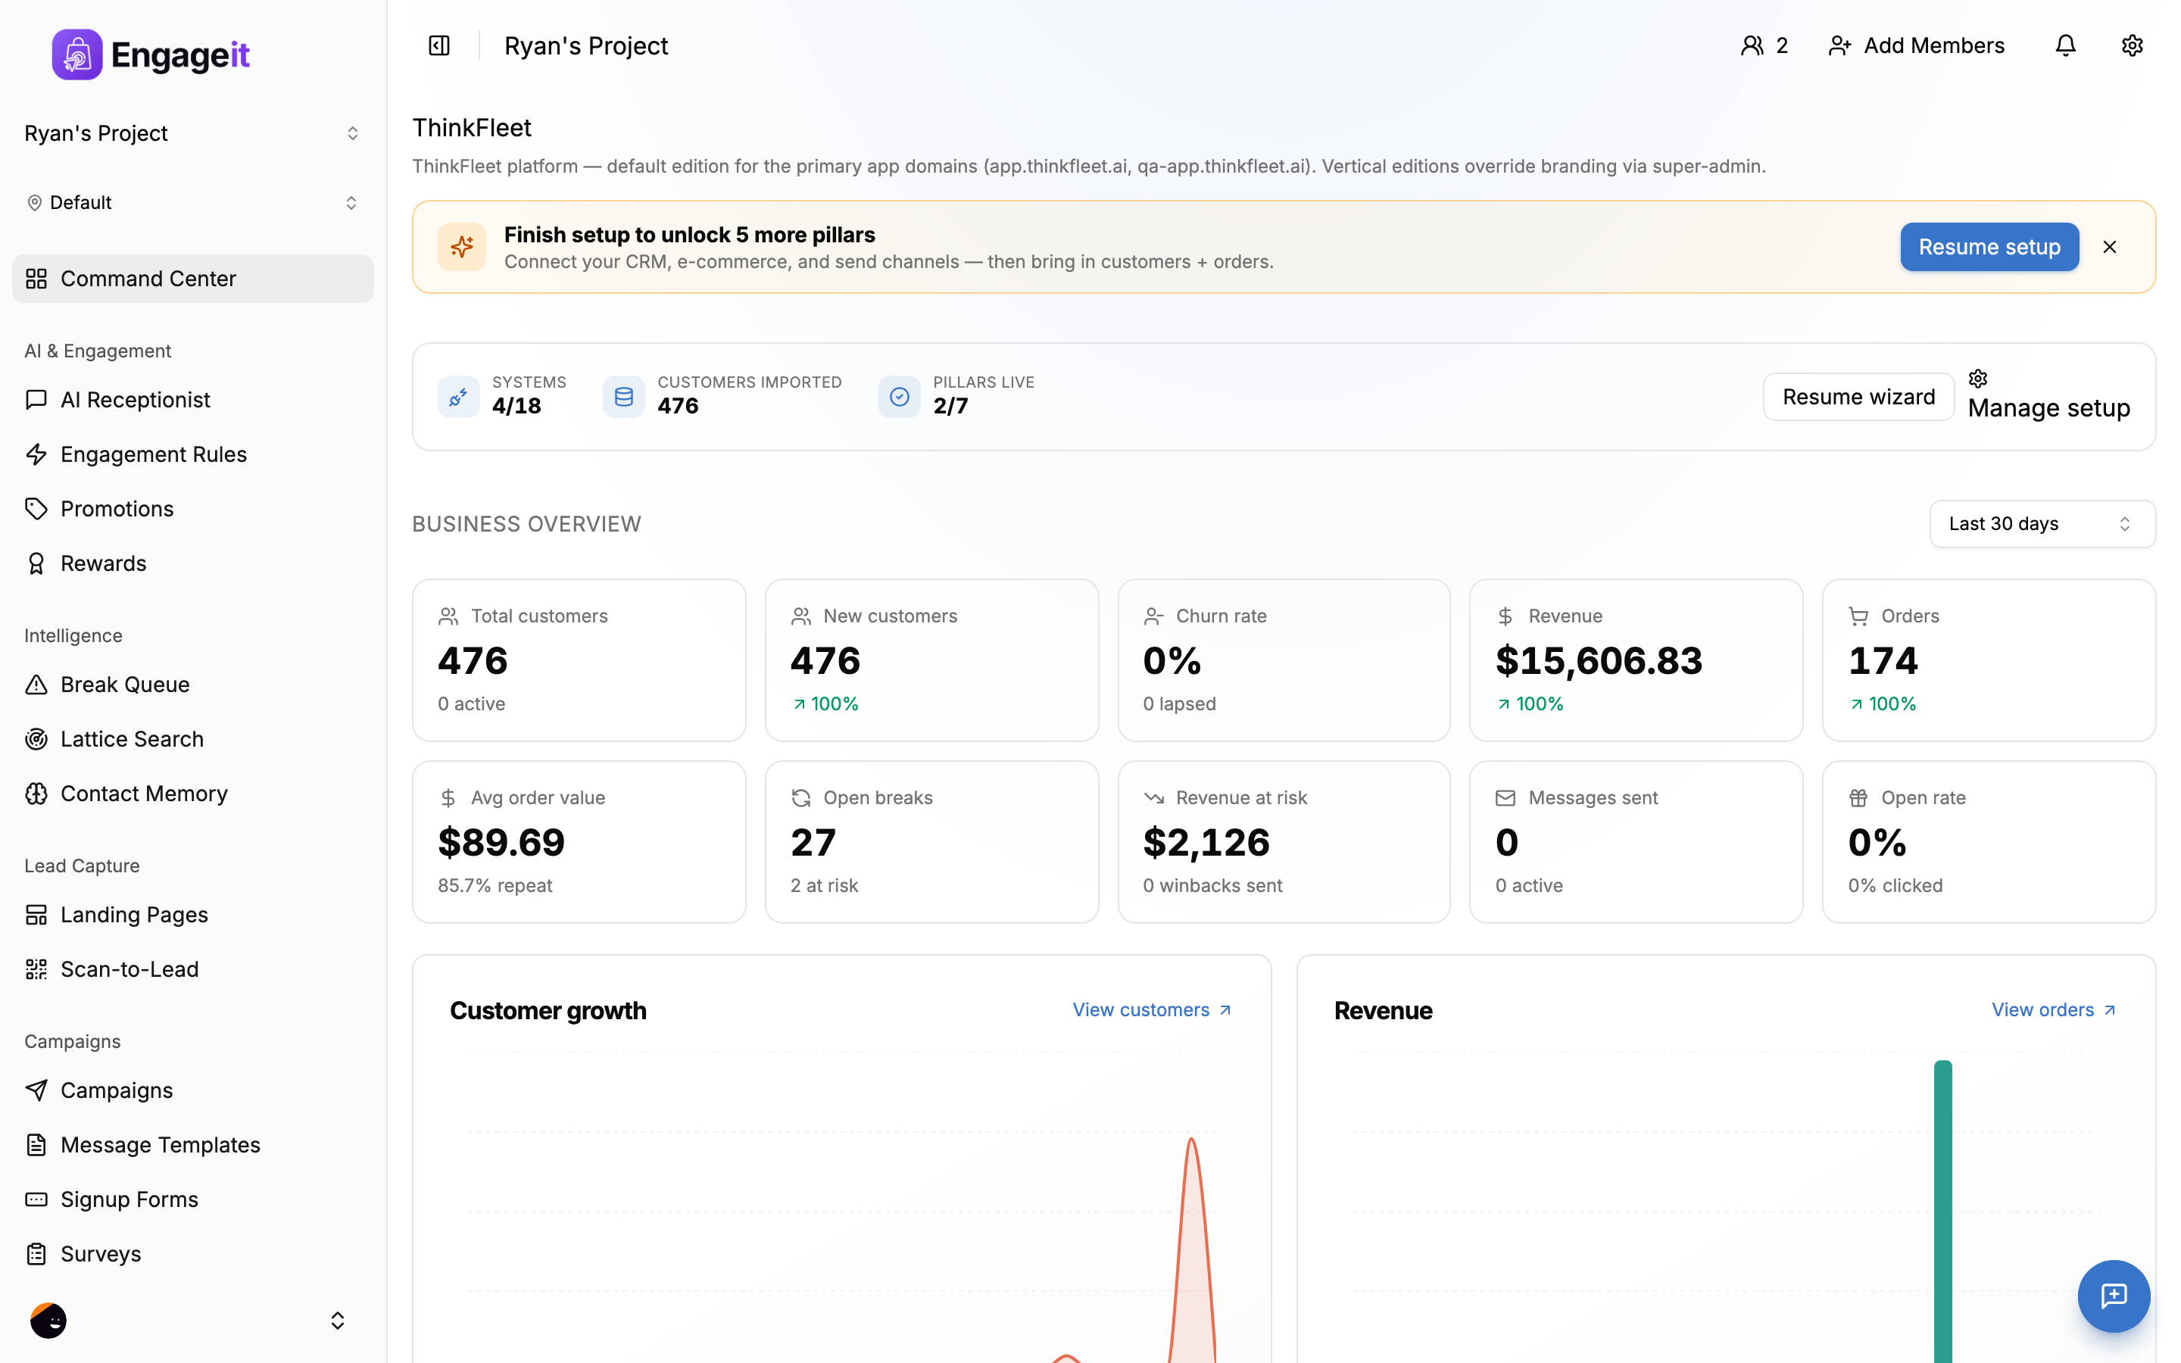The image size is (2181, 1363).
Task: Open Promotions in sidebar
Action: point(192,508)
